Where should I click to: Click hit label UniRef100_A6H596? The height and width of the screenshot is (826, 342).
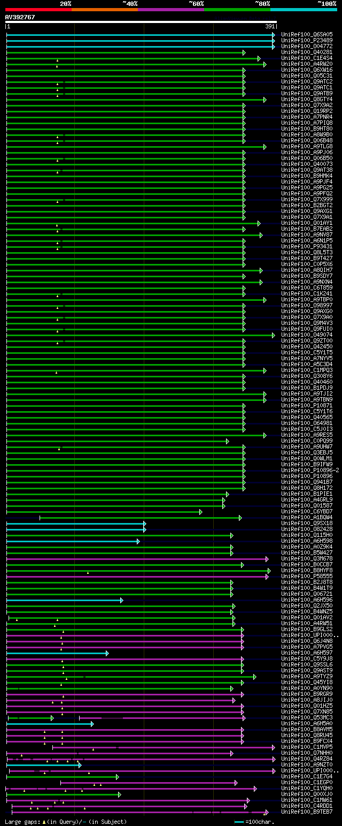point(307,600)
